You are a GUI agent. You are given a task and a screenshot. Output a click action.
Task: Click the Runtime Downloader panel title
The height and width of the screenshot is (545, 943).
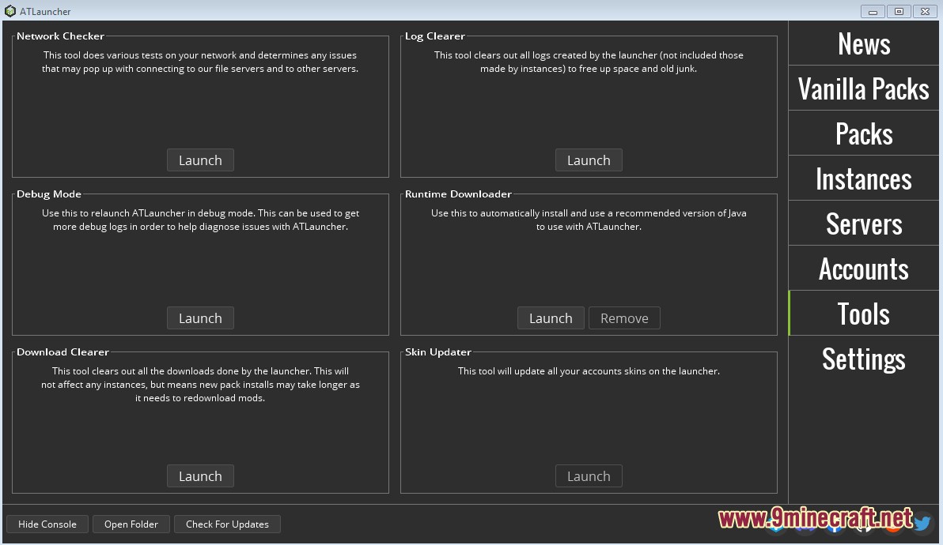click(458, 194)
